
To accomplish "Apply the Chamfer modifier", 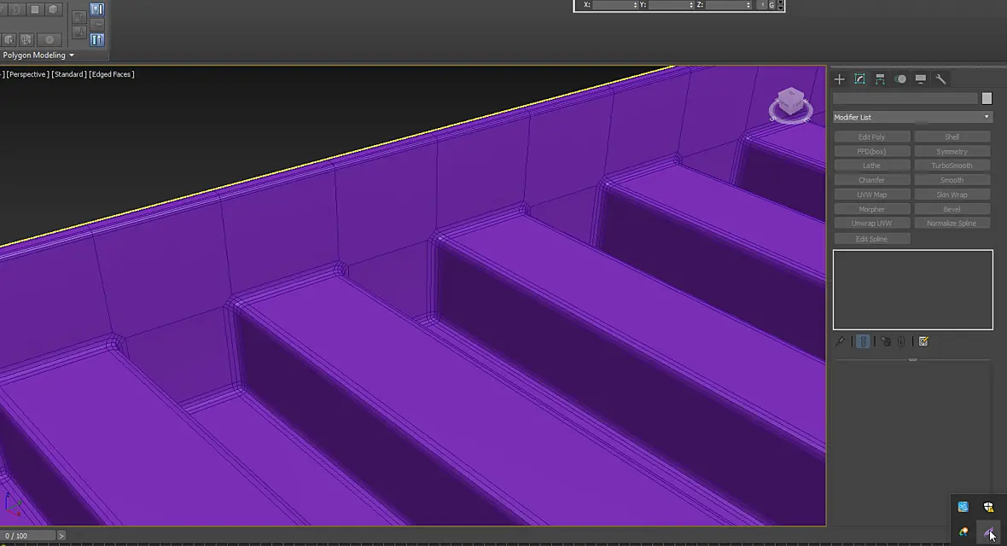I will click(871, 180).
